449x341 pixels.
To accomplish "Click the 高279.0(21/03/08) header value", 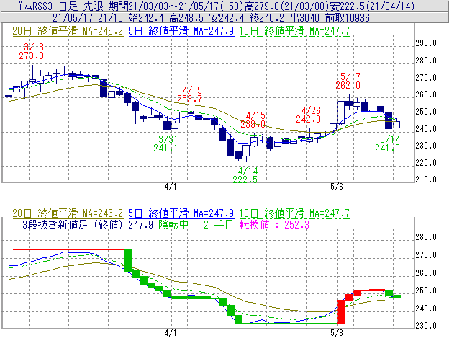I will point(287,6).
